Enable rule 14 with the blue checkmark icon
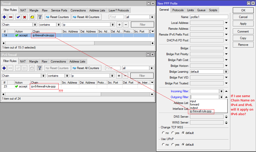 (18, 17)
